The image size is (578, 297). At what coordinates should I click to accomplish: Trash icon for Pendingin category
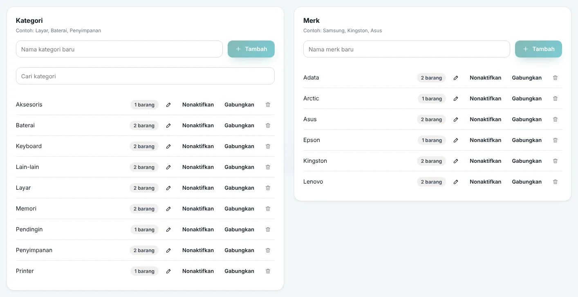(x=268, y=230)
